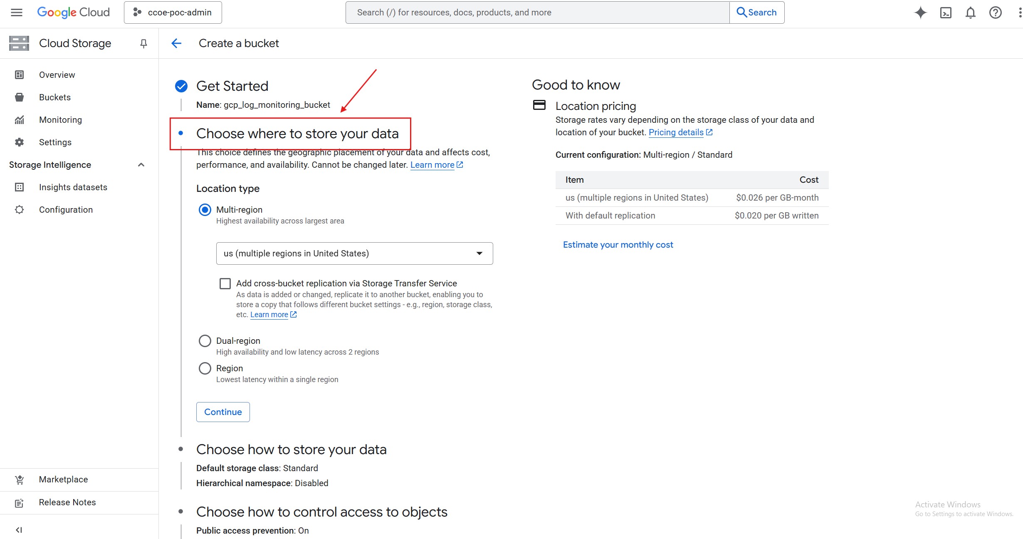The height and width of the screenshot is (539, 1023).
Task: Pin Cloud Storage with the pin icon
Action: click(x=143, y=43)
